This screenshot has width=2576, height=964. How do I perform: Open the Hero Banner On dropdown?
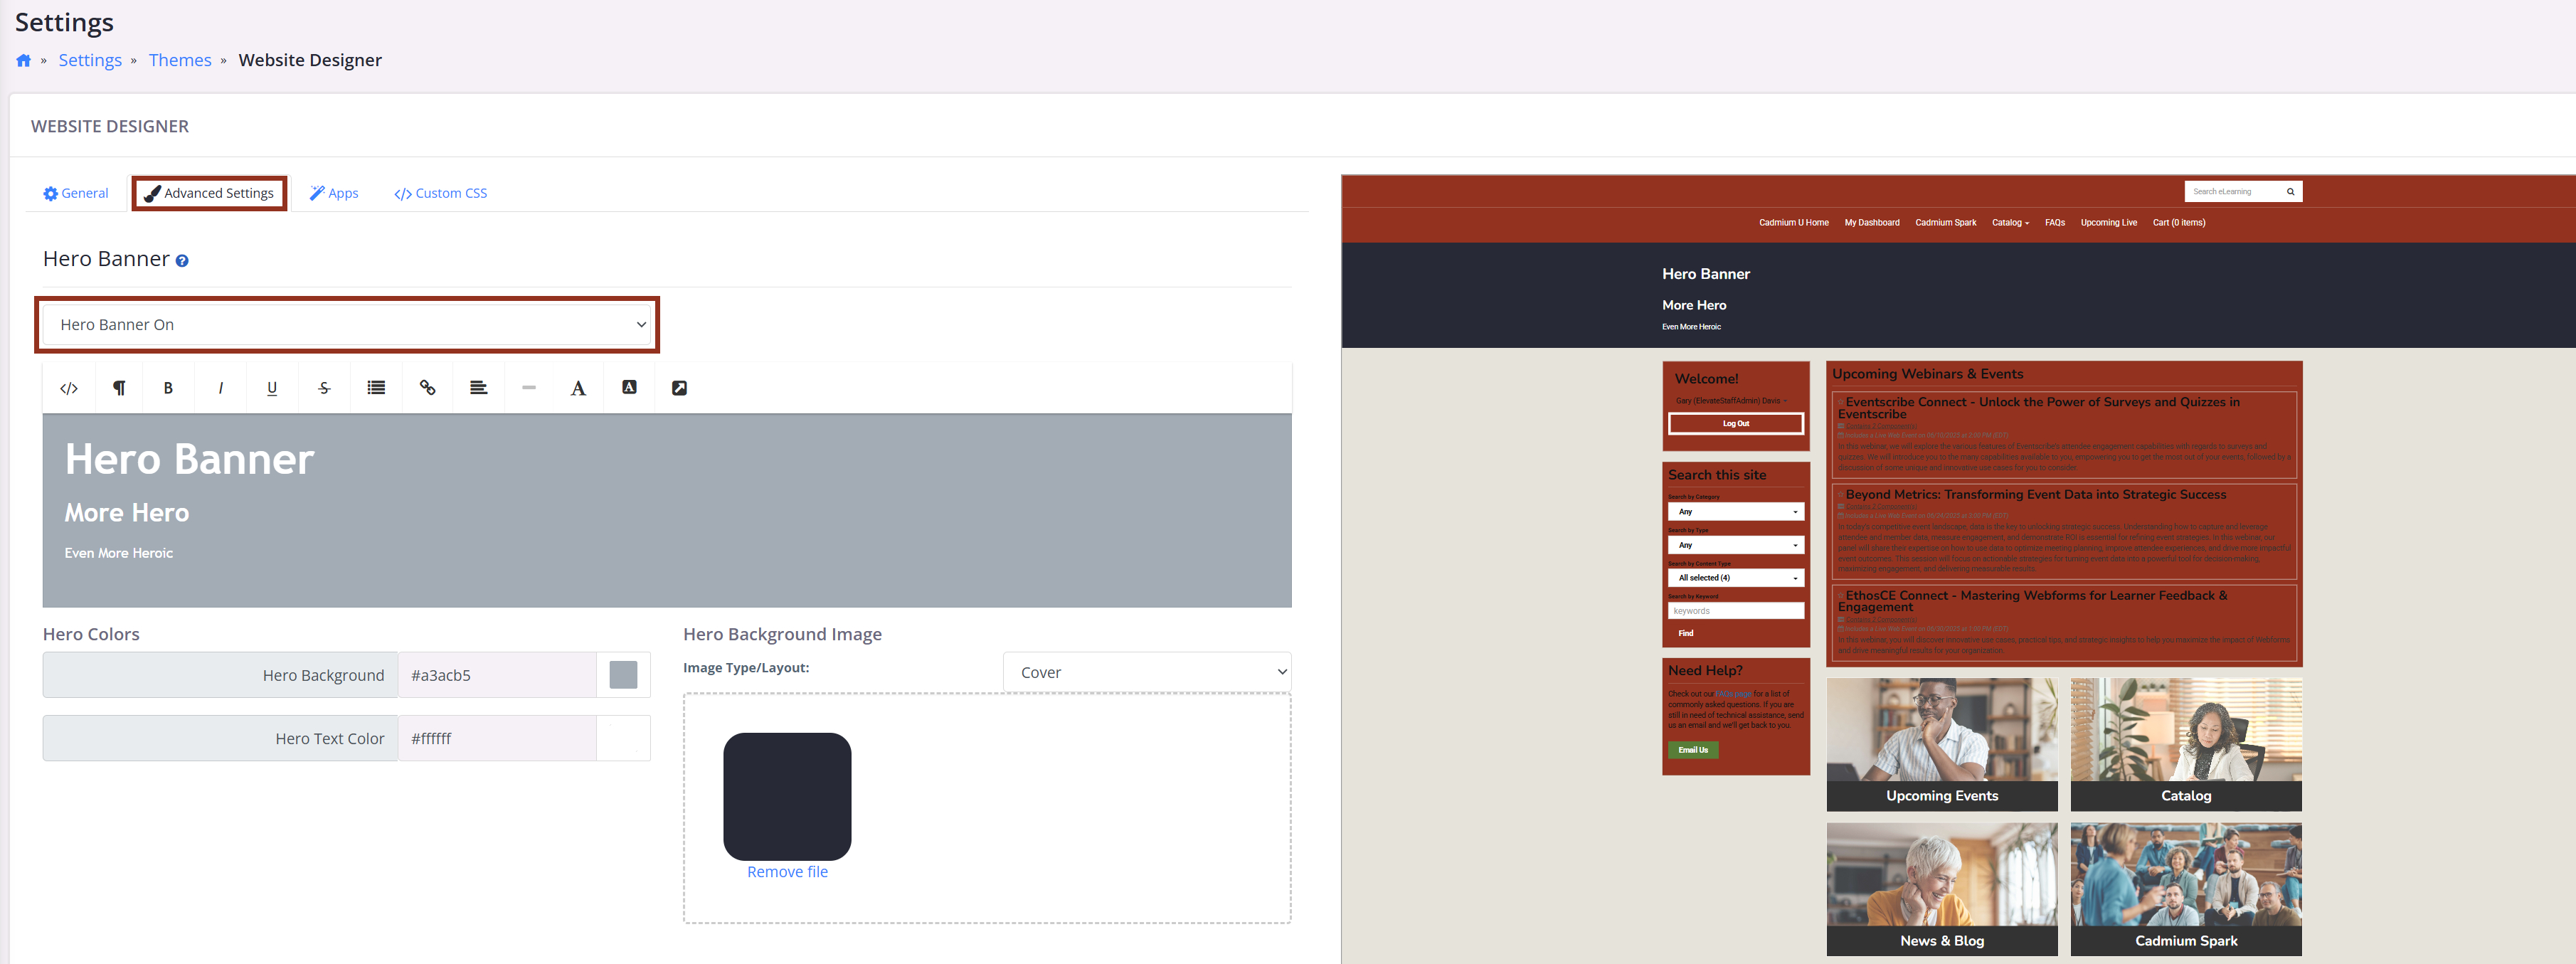(347, 324)
